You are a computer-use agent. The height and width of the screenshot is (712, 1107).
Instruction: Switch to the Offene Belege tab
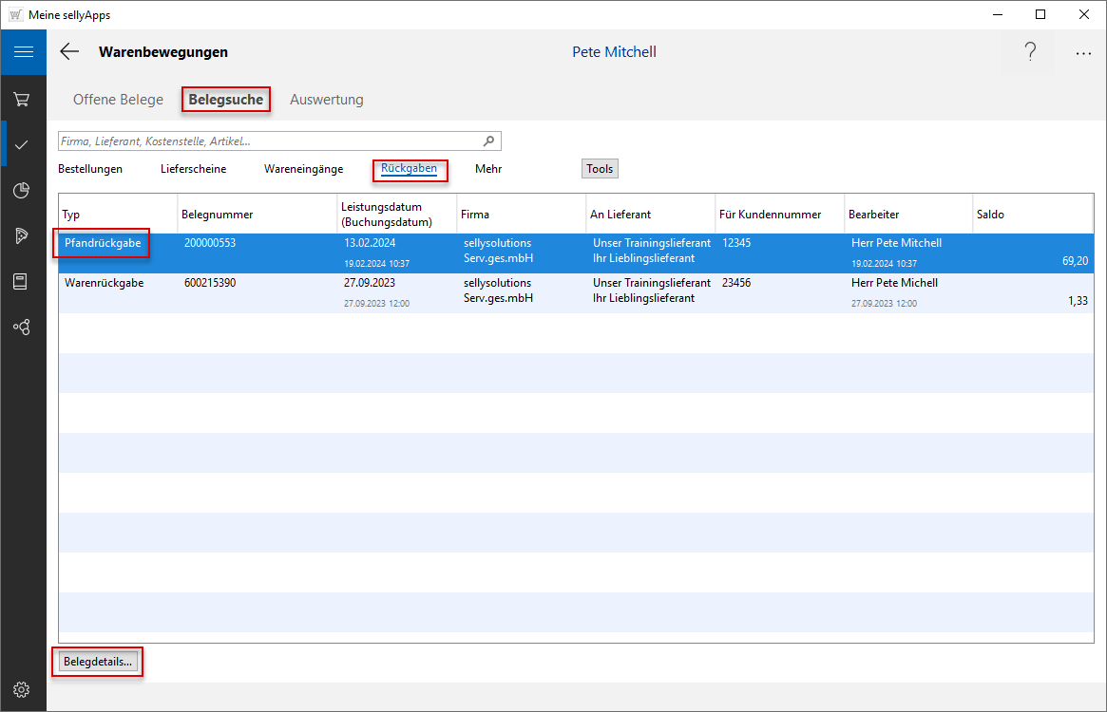(x=118, y=100)
